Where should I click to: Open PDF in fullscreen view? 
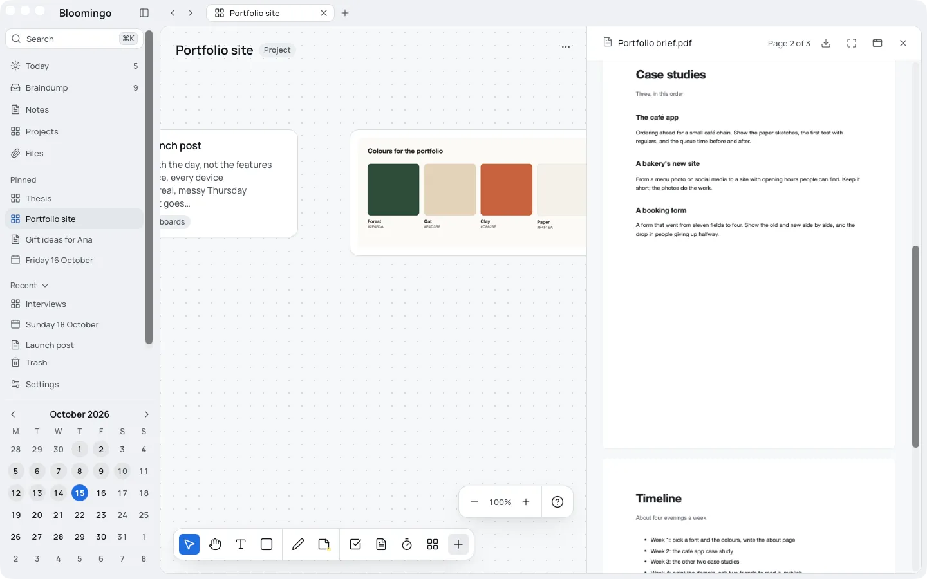pyautogui.click(x=852, y=43)
